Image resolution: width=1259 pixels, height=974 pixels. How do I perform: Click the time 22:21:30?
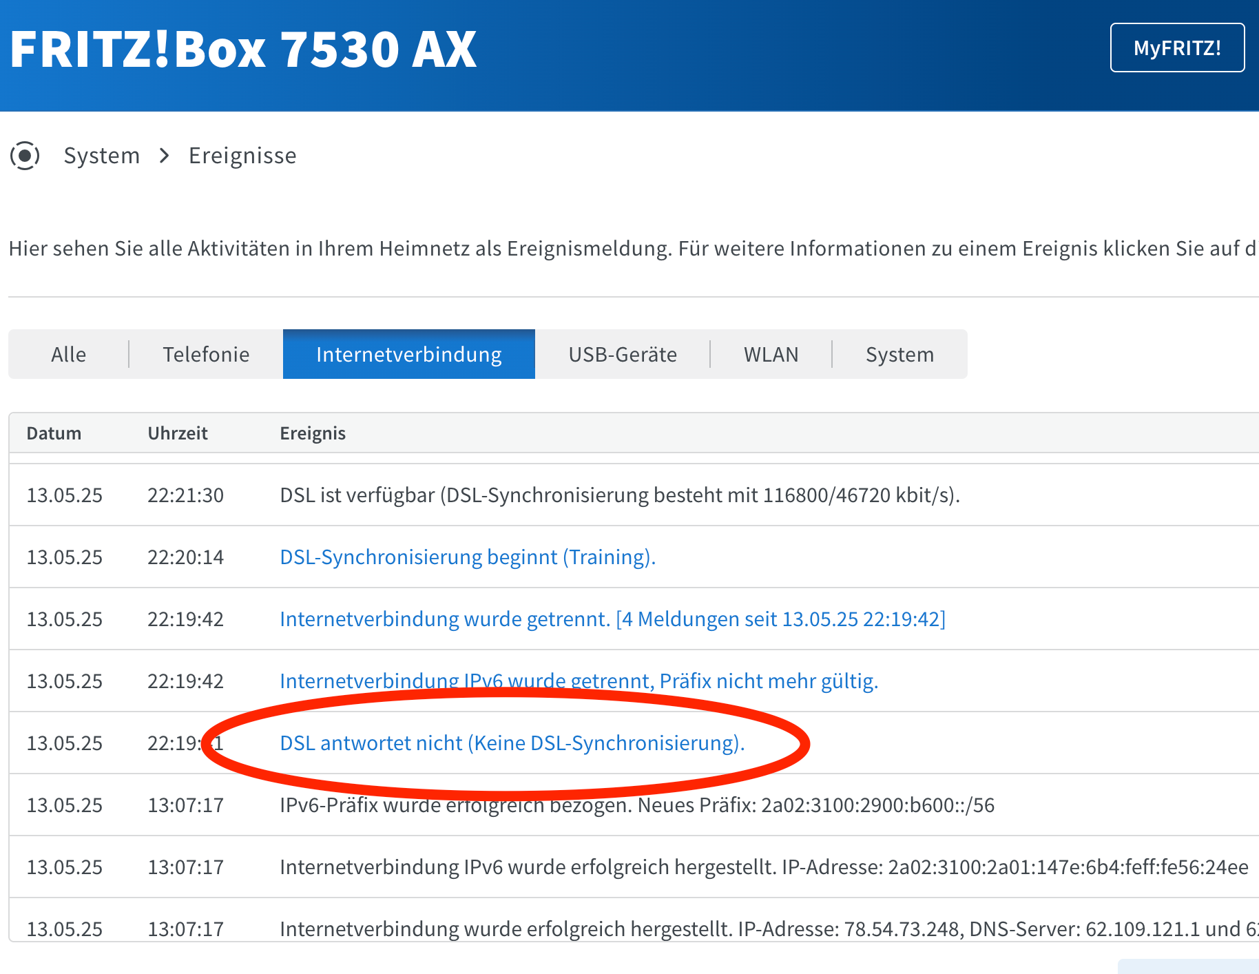click(x=185, y=495)
